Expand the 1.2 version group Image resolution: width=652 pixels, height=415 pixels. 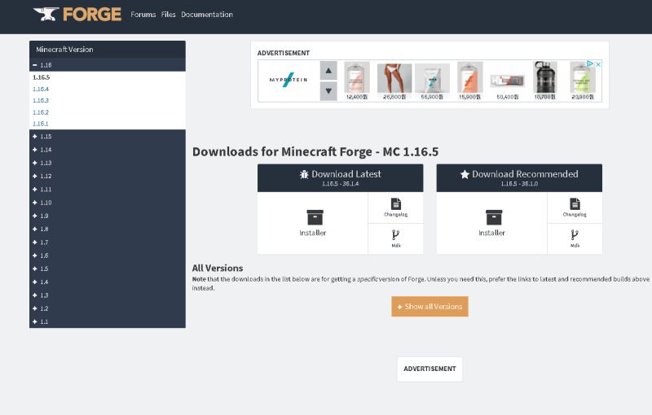tap(108, 308)
